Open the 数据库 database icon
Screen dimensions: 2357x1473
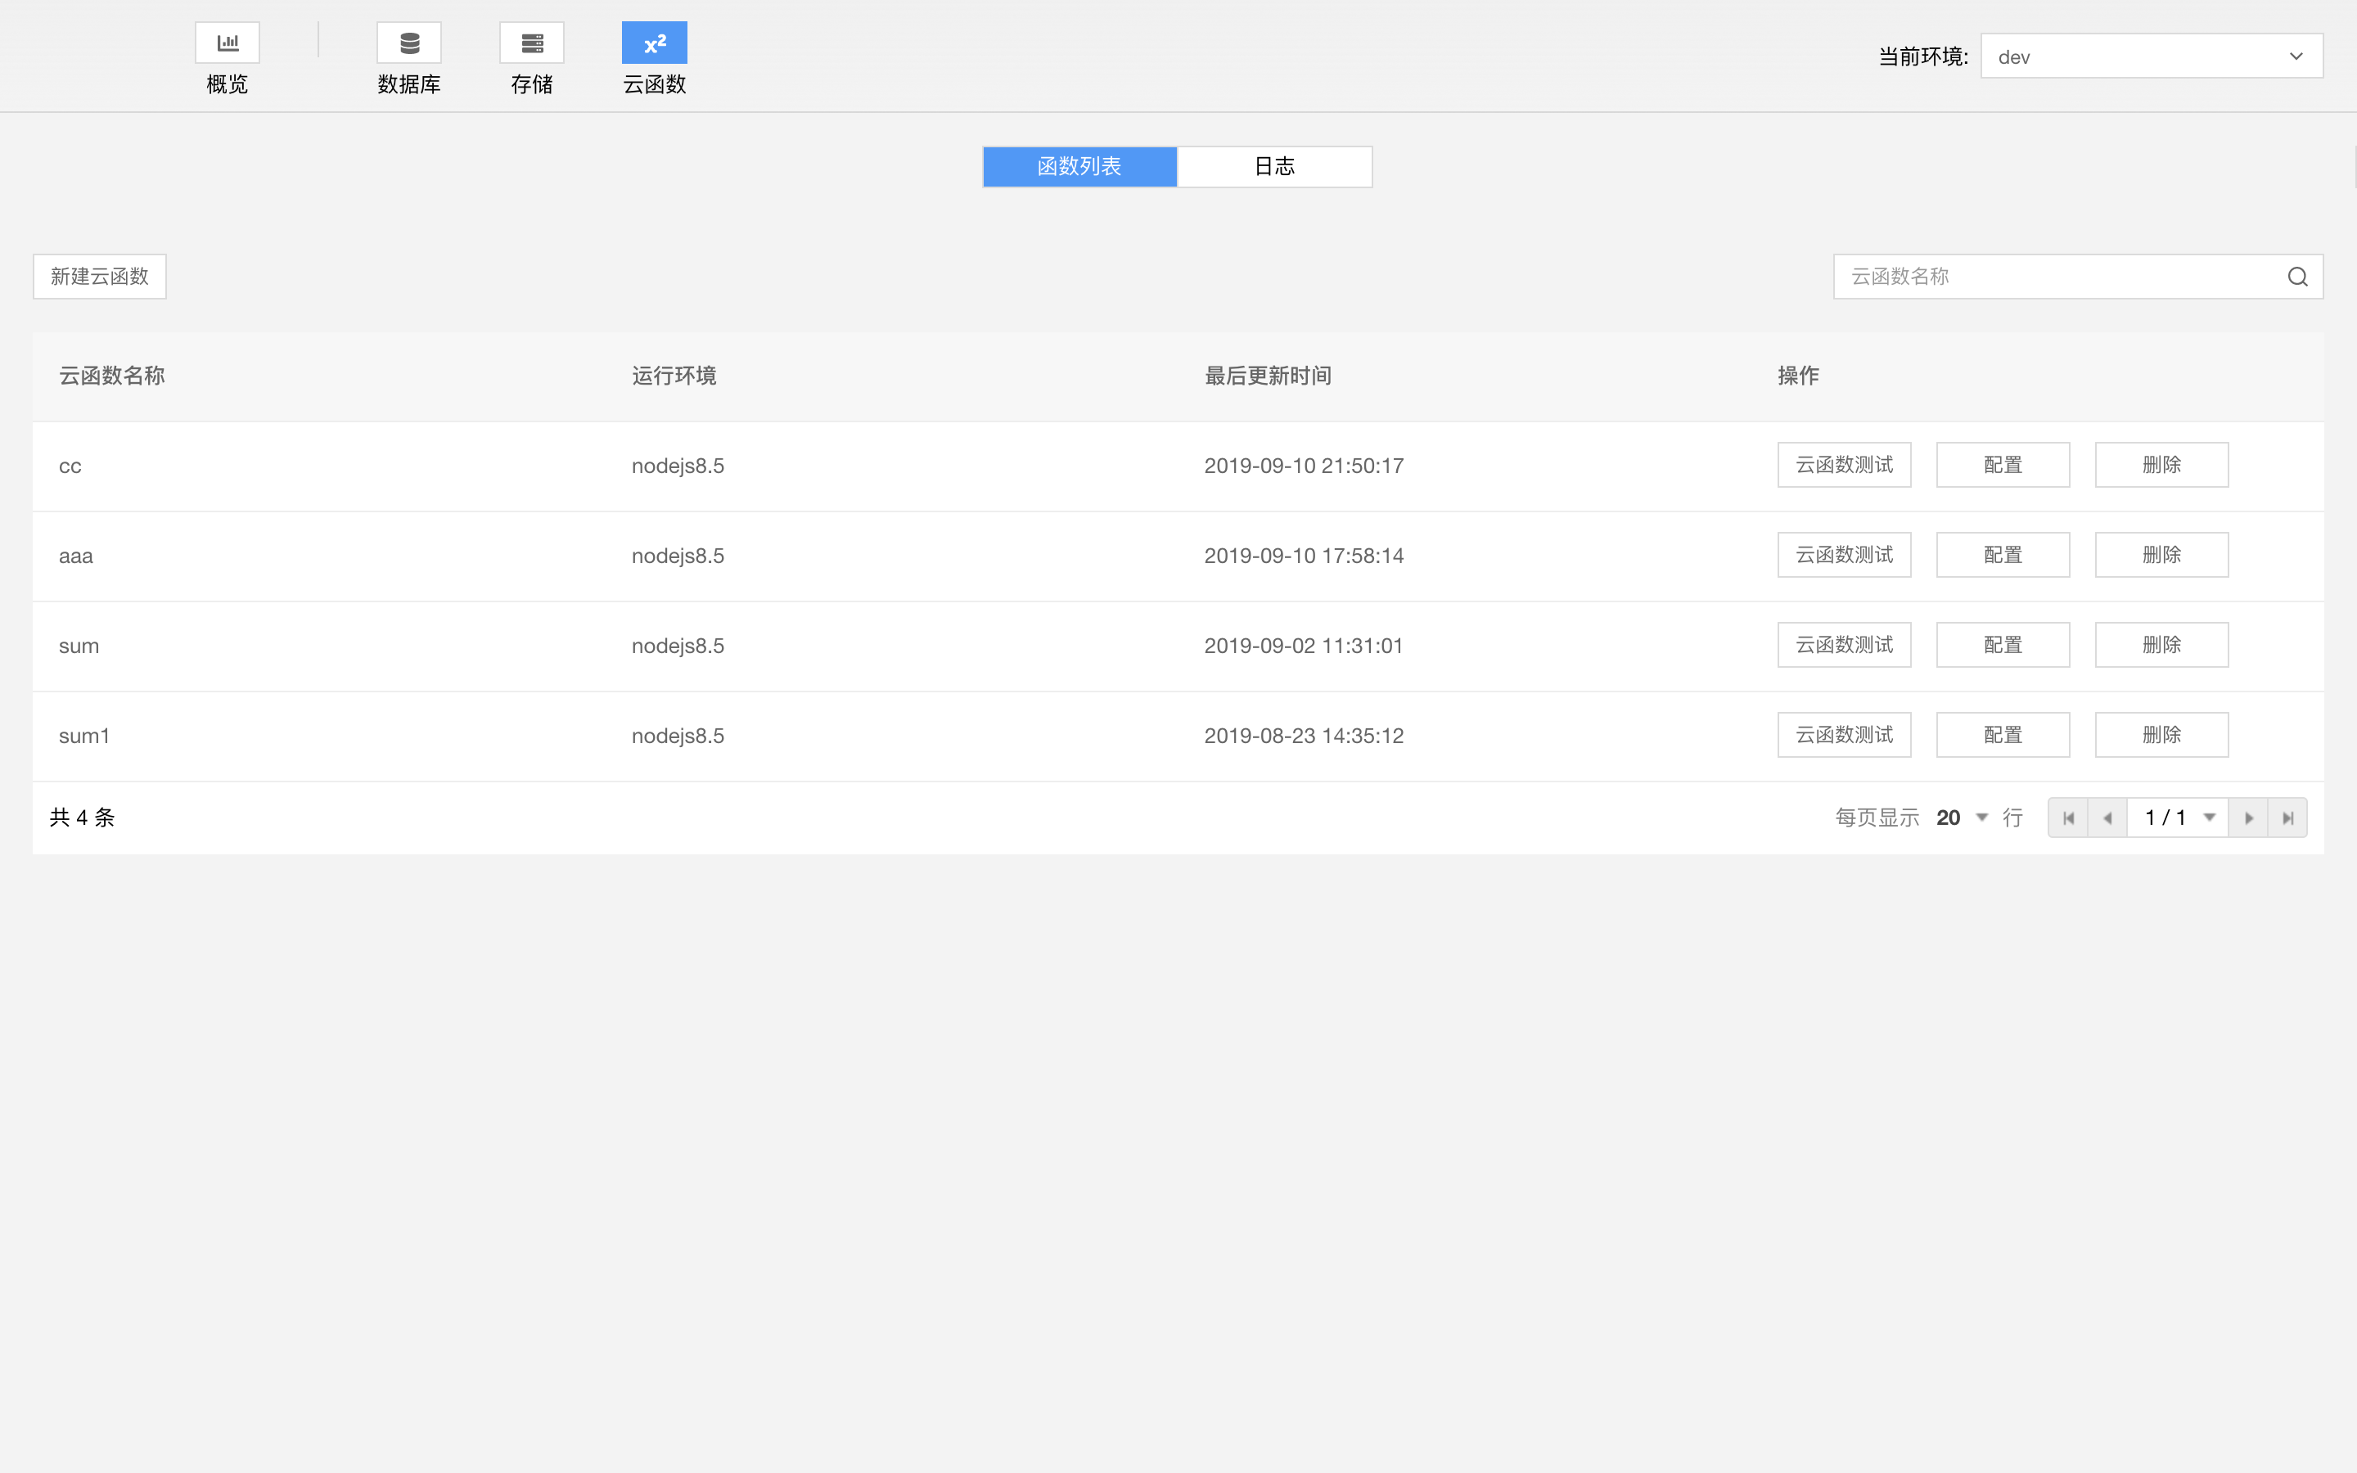(x=409, y=43)
